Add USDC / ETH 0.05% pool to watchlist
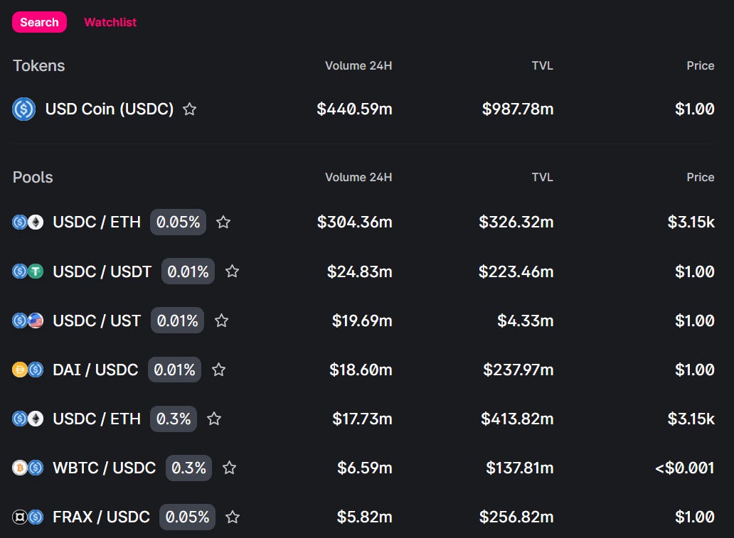This screenshot has height=538, width=734. point(223,222)
